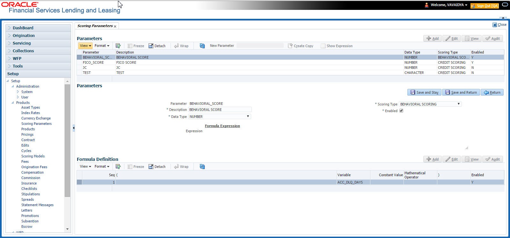
Task: Toggle the Enabled checkbox
Action: 401,111
